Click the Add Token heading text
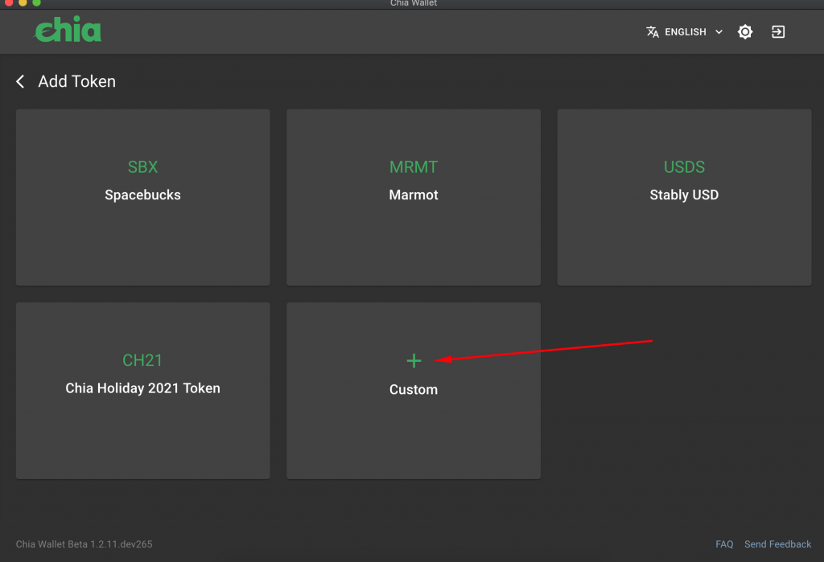Image resolution: width=824 pixels, height=562 pixels. click(x=76, y=81)
